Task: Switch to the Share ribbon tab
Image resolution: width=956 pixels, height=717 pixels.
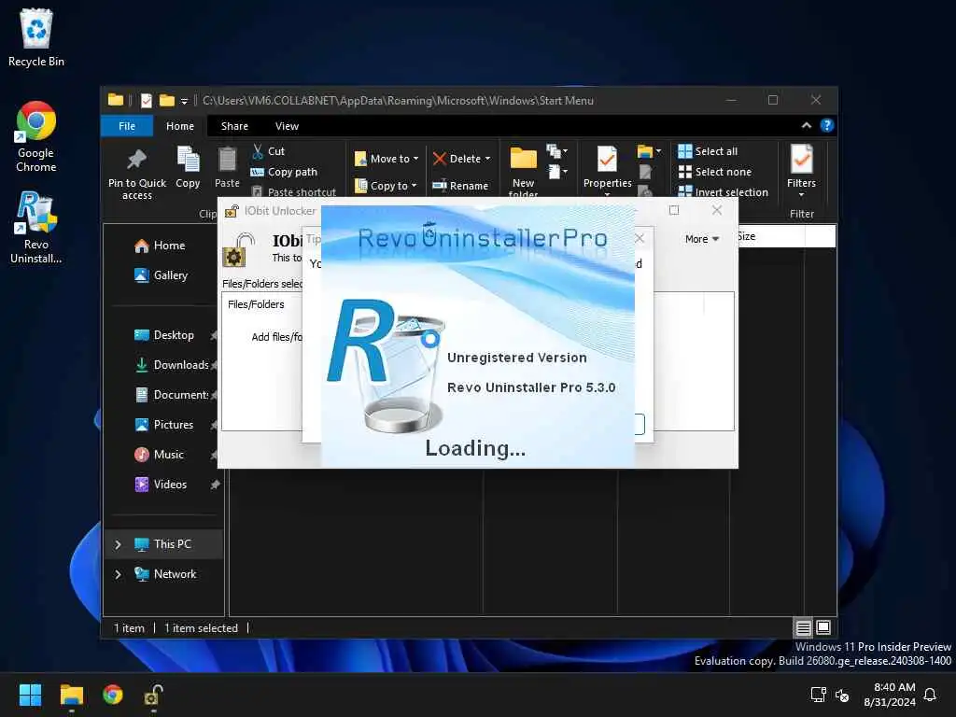Action: tap(234, 126)
